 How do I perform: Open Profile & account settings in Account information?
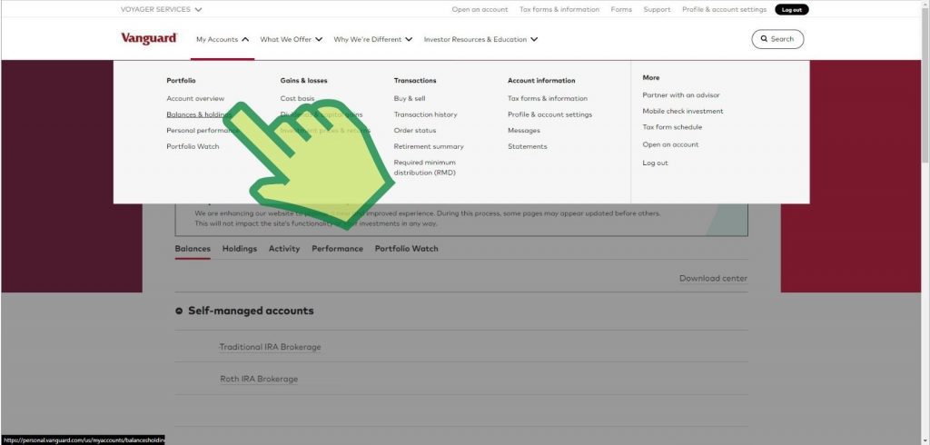pos(549,114)
